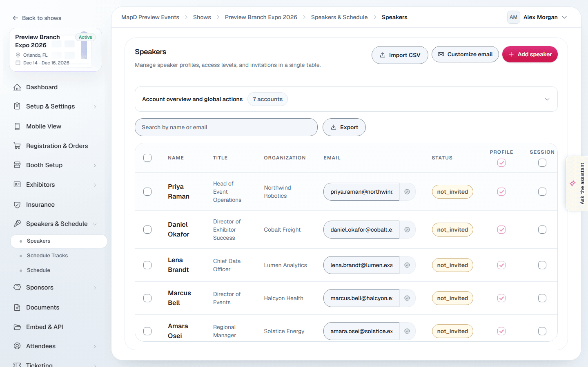Image resolution: width=588 pixels, height=367 pixels.
Task: Expand the Booth Setup submenu chevron
Action: 95,166
